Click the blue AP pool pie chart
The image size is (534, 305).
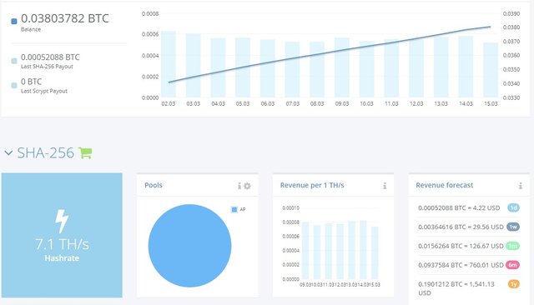(x=189, y=246)
